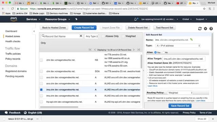Uncheck the selected ims.or0 row checkbox

point(41,89)
